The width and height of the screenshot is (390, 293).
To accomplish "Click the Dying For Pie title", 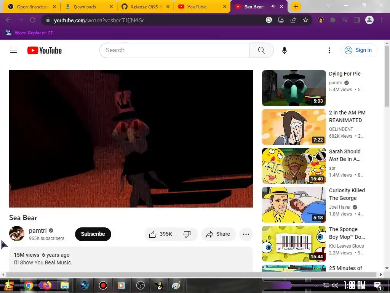I will pyautogui.click(x=345, y=74).
